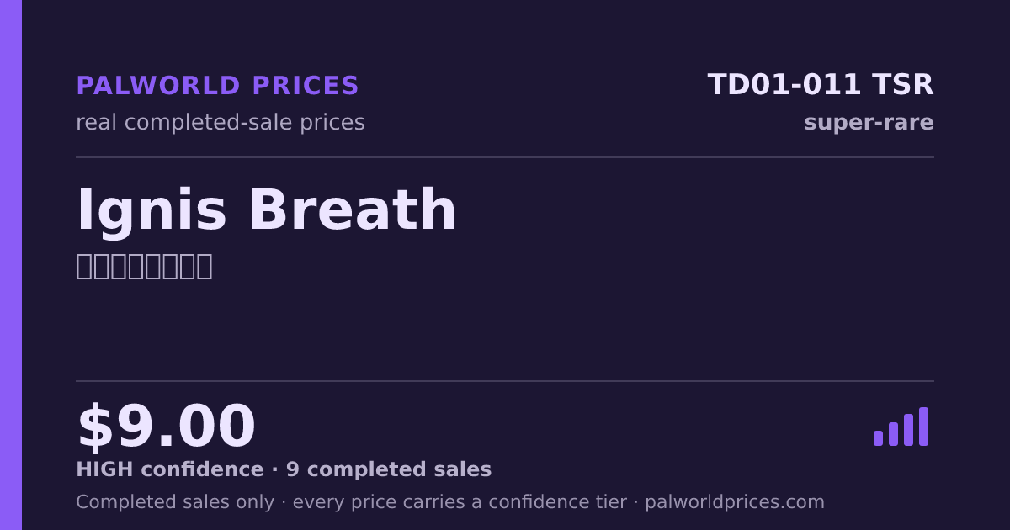The width and height of the screenshot is (1010, 530).
Task: Click 'every price carries a confidence tier' text
Action: coord(460,502)
